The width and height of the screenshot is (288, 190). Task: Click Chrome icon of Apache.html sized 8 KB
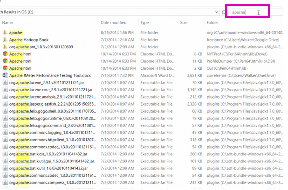[5, 54]
